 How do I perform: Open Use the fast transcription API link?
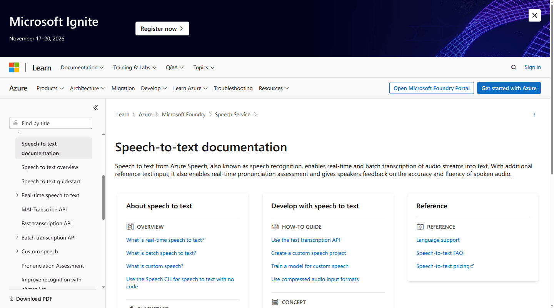point(305,240)
